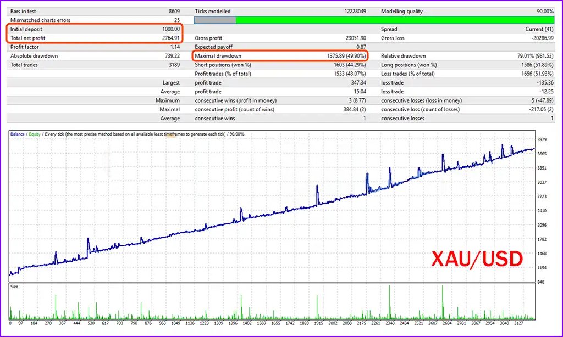This screenshot has width=563, height=337.
Task: Click the green Equity legend label
Action: click(34, 134)
